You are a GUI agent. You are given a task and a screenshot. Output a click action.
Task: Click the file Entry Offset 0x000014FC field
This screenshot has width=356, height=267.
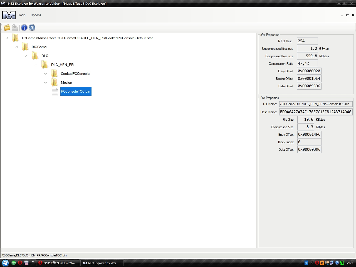[310, 135]
